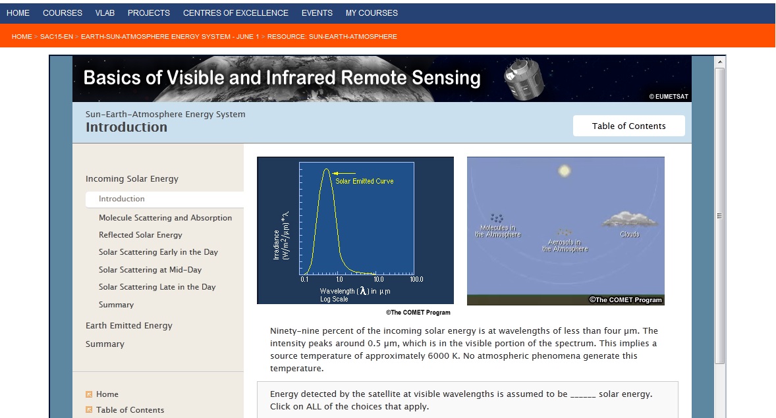
Task: Open CENTRES OF EXCELLENCE menu
Action: coord(236,13)
